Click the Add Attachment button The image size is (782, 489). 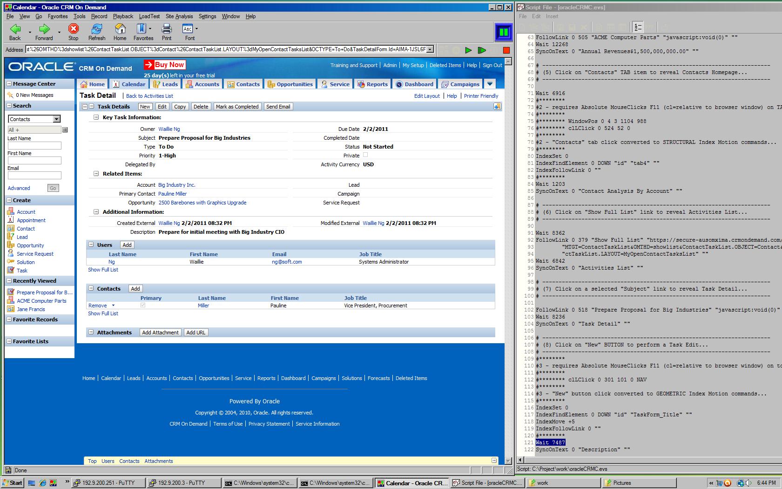pyautogui.click(x=160, y=333)
